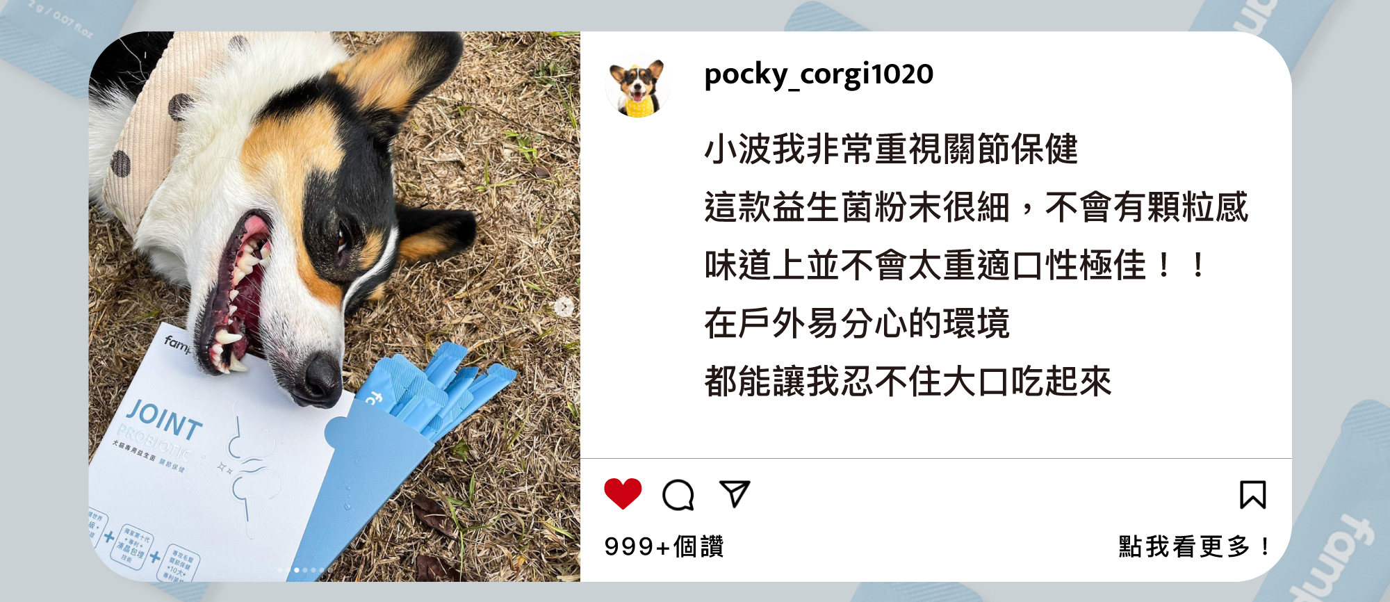The height and width of the screenshot is (602, 1390).
Task: Click the caption line about 益生菌粉末
Action: tap(976, 207)
